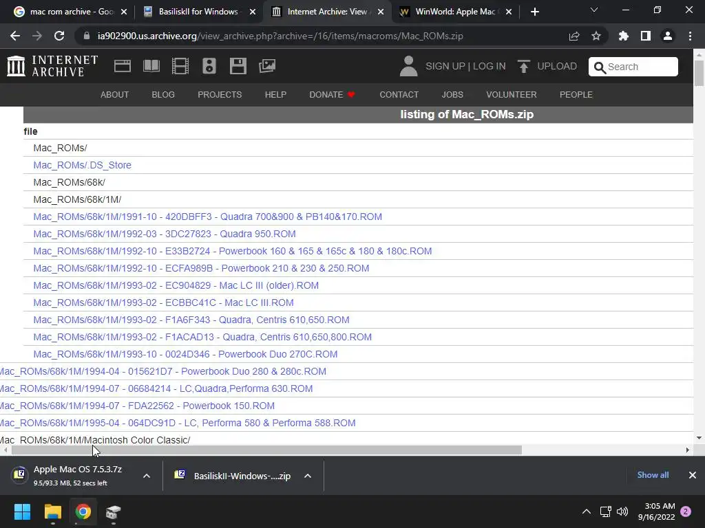Download the F1A6F343 Quadra, Centris 610,650 ROM

click(191, 320)
